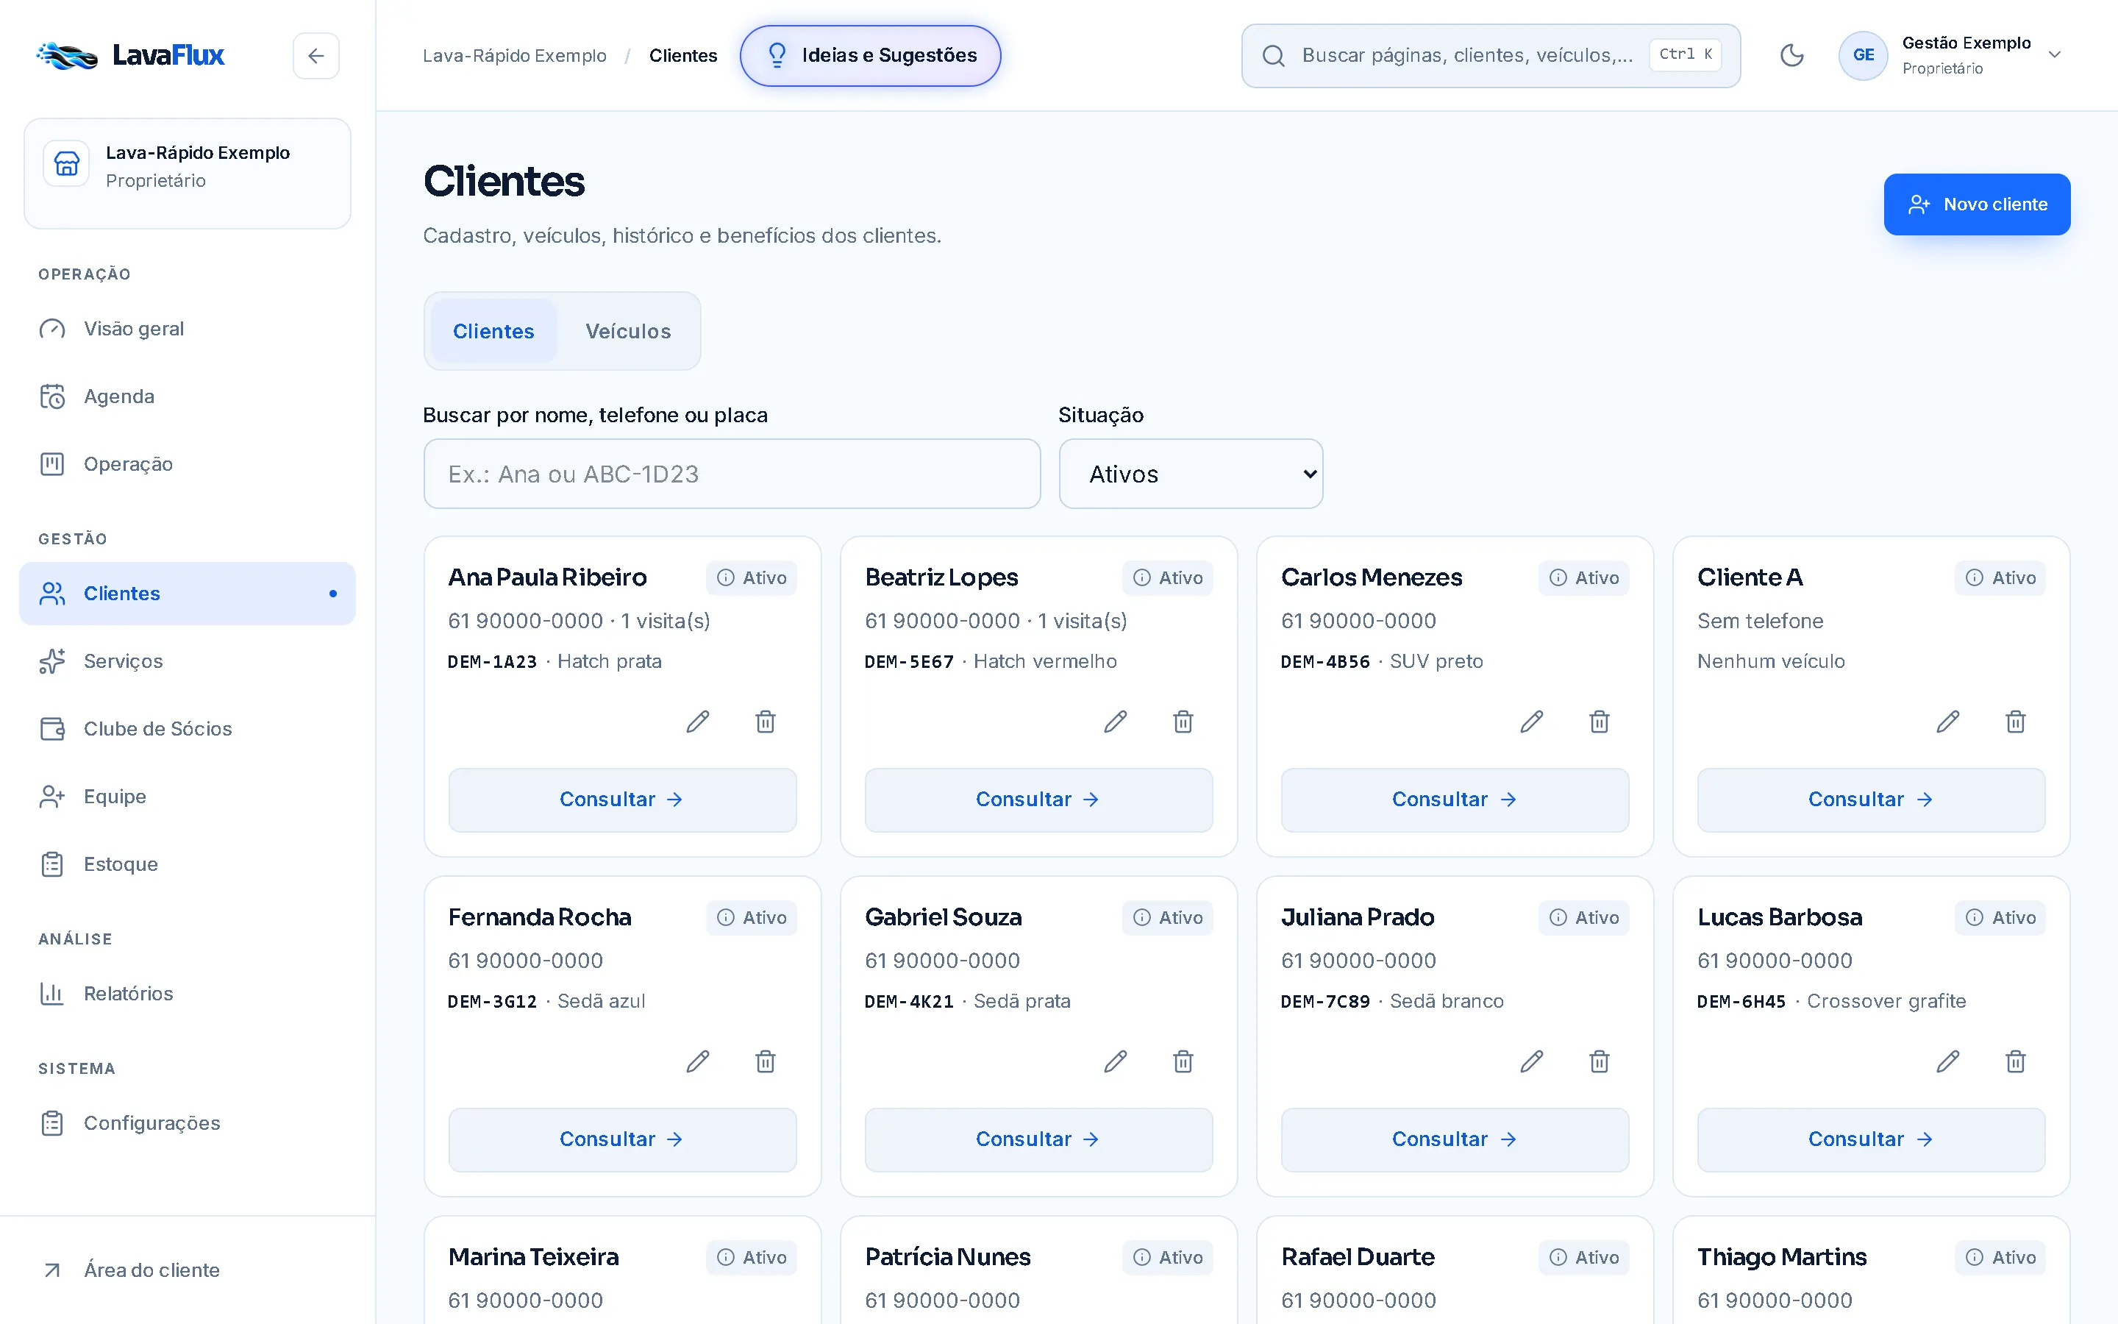
Task: Open Ideias e Sugestões
Action: 870,55
